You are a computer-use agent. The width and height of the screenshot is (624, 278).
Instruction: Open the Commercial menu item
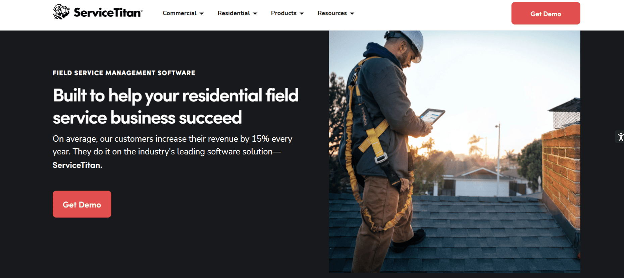coord(179,13)
